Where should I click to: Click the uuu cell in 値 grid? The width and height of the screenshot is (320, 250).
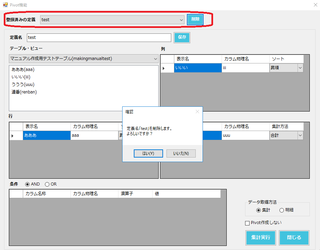click(x=245, y=135)
